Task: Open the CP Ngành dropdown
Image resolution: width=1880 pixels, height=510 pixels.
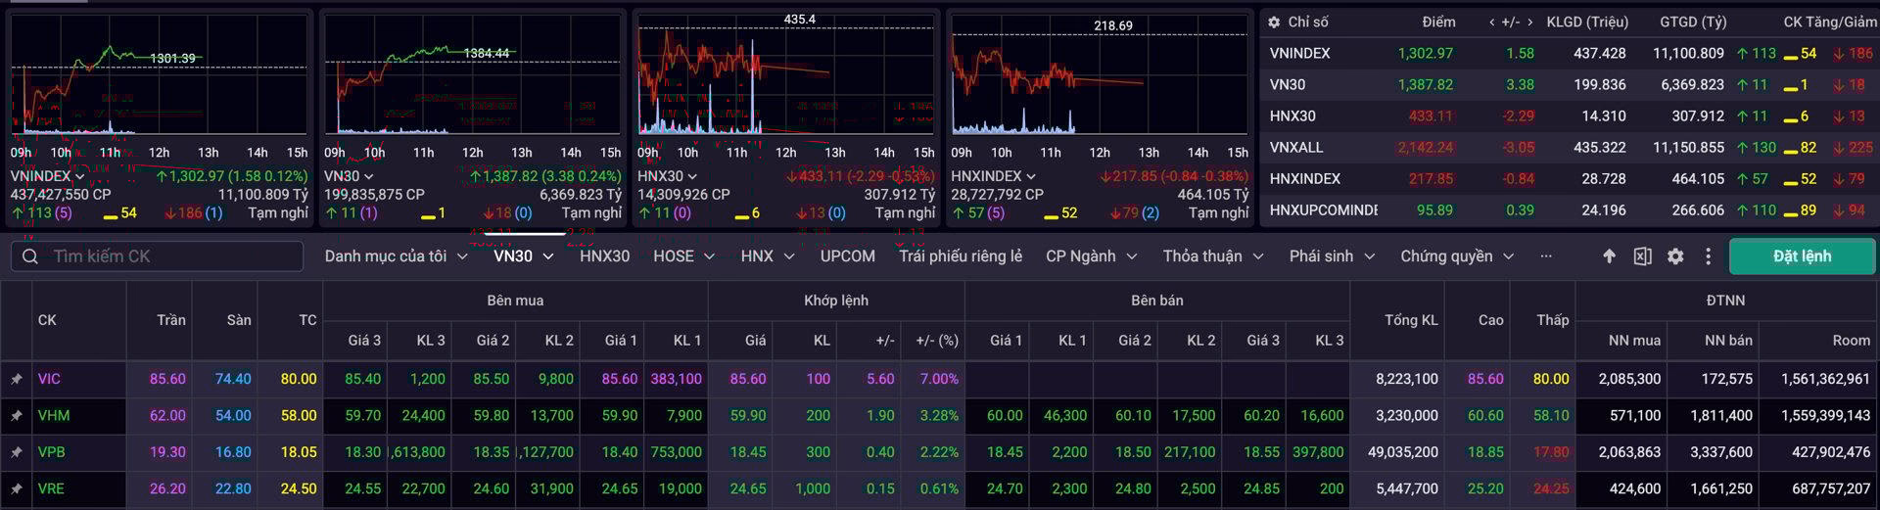Action: [1091, 256]
